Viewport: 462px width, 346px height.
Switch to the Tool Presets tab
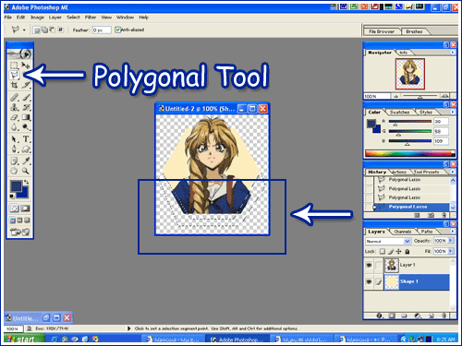[x=426, y=172]
